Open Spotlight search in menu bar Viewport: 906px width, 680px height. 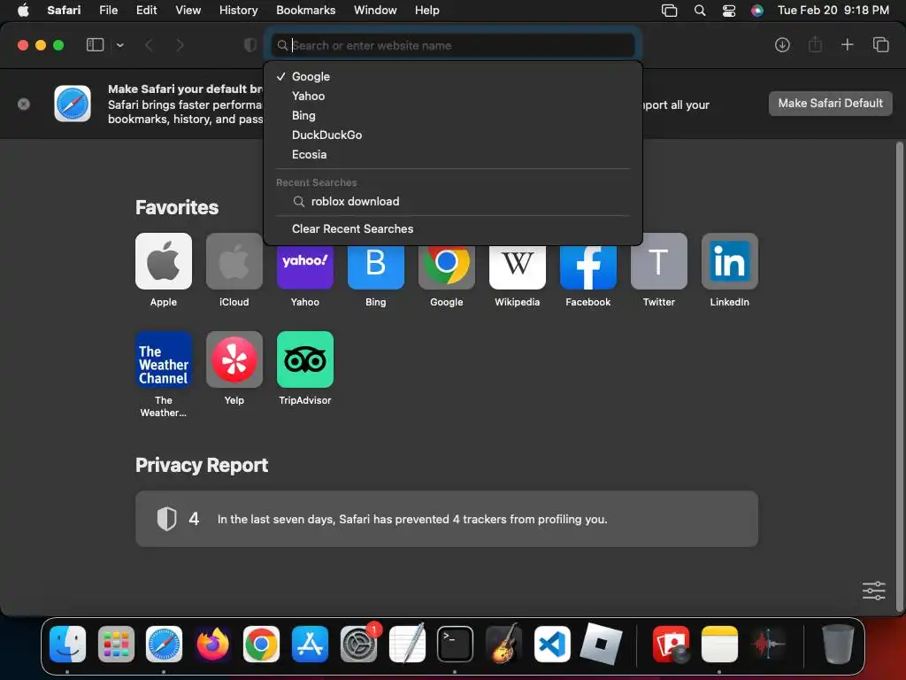tap(700, 10)
